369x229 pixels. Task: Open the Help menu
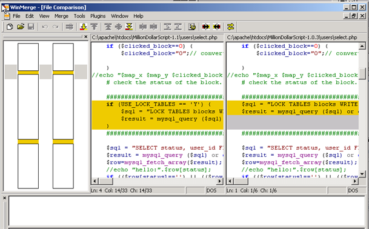138,16
